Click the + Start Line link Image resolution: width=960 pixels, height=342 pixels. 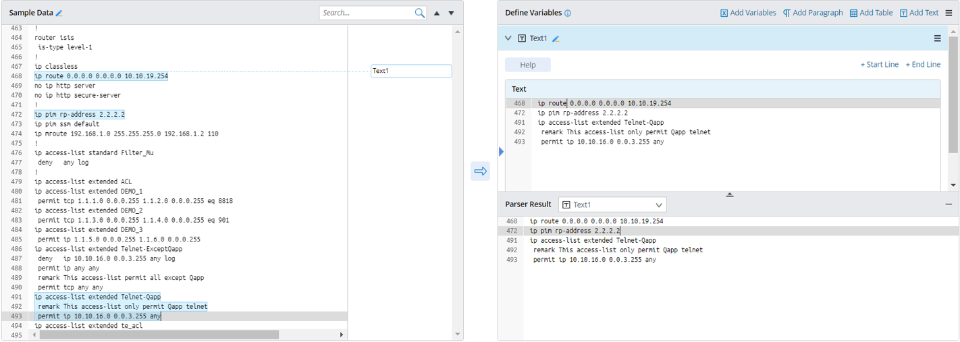(879, 65)
